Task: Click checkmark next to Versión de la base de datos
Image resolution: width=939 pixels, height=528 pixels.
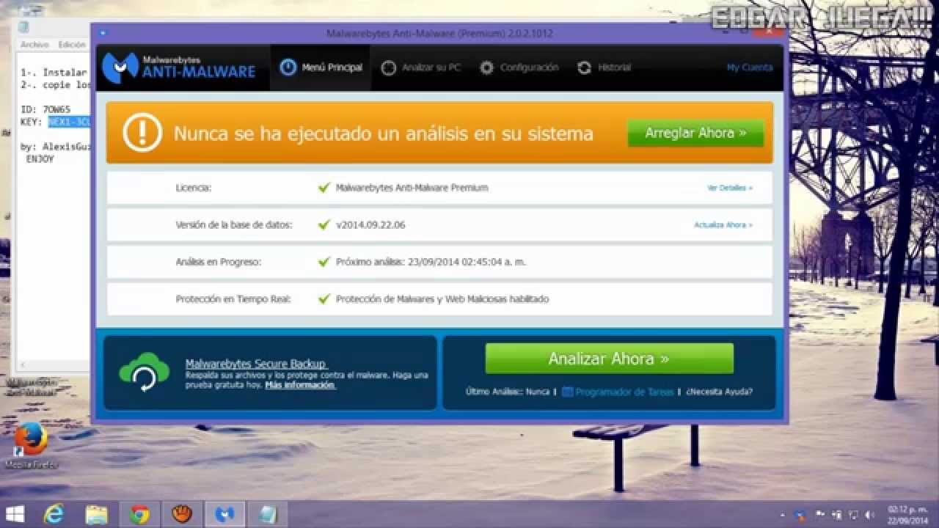Action: 324,224
